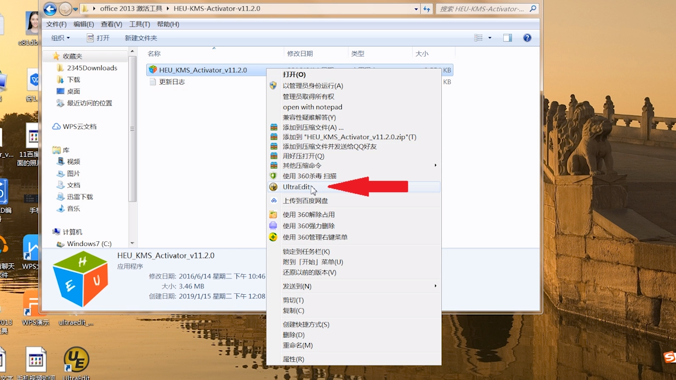Open the 组织 dropdown in toolbar
The width and height of the screenshot is (676, 380).
pyautogui.click(x=60, y=38)
